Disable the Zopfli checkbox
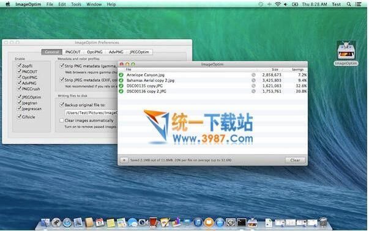Image resolution: width=369 pixels, height=231 pixels. (20, 65)
